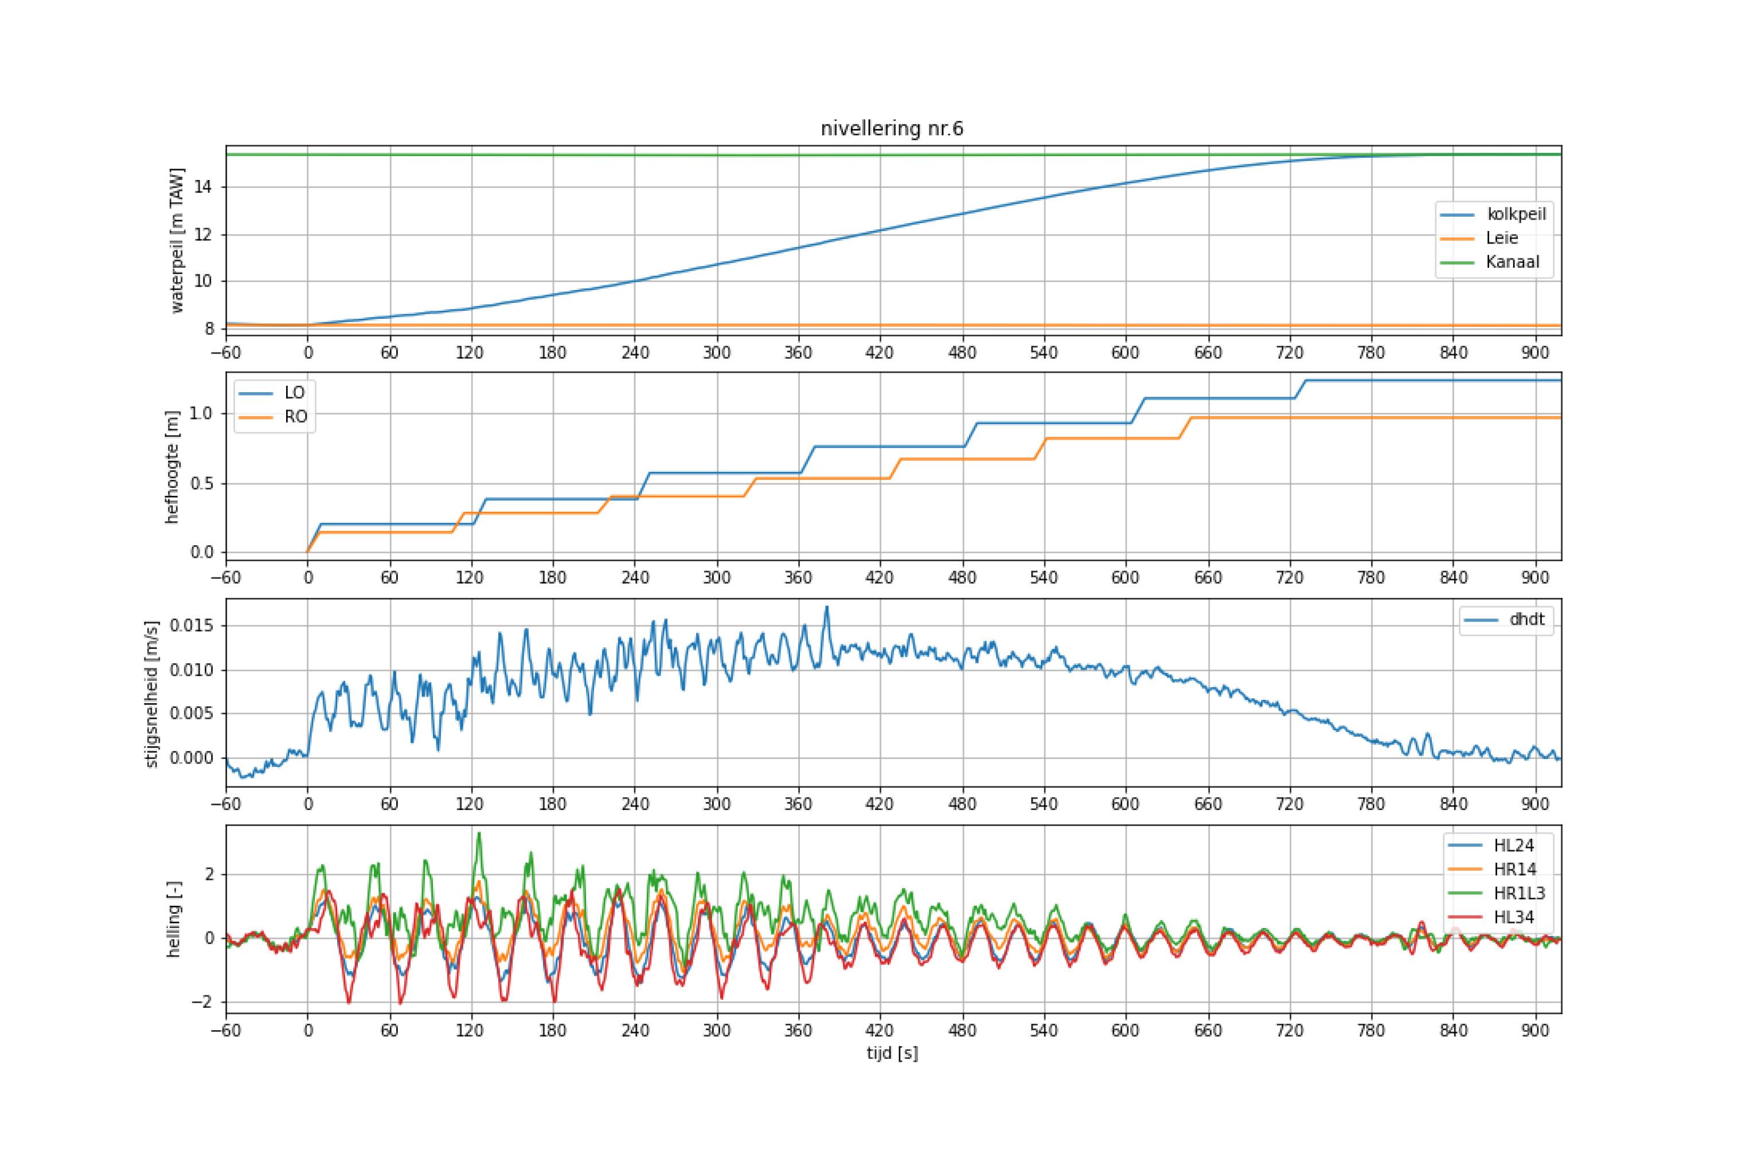Select the 'HL34' legend label
This screenshot has height=1166, width=1742.
[1514, 917]
